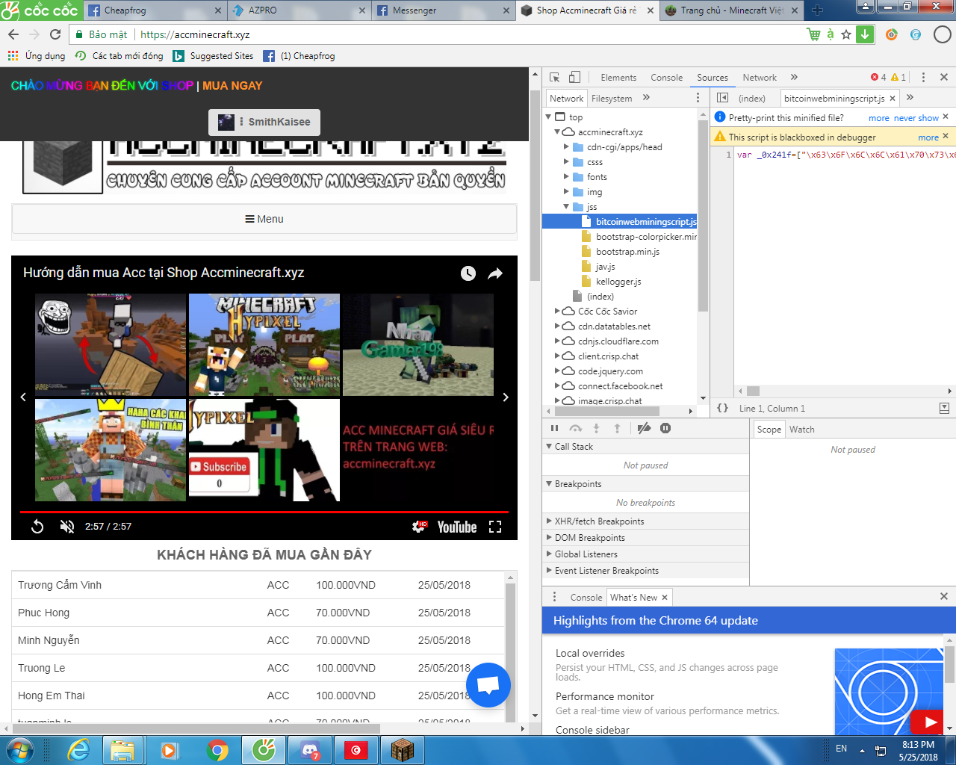Viewport: 956px width, 765px height.
Task: Toggle device toolbar in DevTools
Action: point(574,77)
